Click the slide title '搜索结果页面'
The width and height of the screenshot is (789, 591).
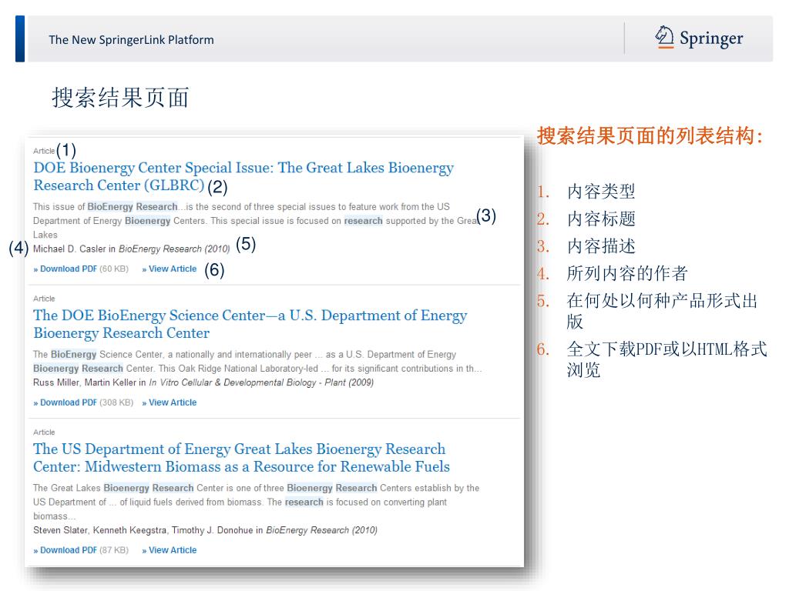121,97
